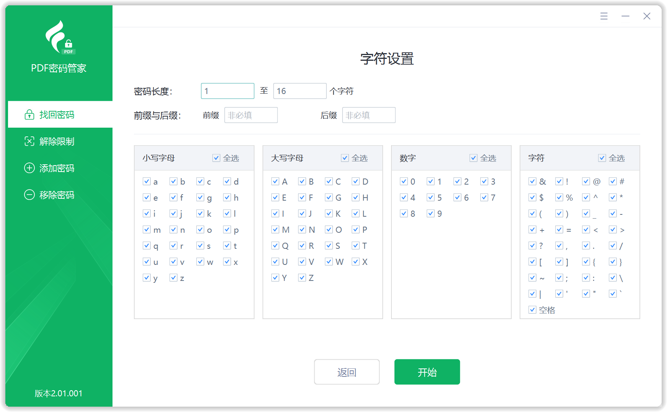
Task: Toggle 全选 for 小写字母
Action: [217, 158]
